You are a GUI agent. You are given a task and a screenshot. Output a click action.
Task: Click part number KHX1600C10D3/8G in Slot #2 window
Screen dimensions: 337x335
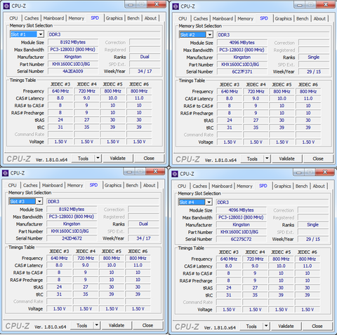pyautogui.click(x=242, y=64)
